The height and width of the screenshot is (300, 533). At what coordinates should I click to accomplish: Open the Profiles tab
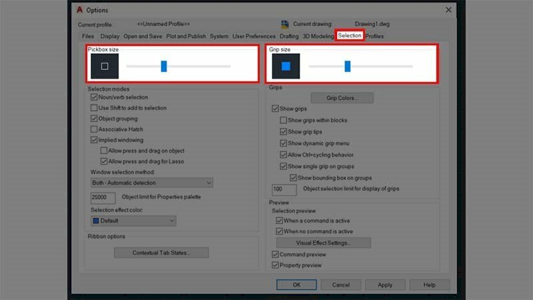[x=374, y=36]
